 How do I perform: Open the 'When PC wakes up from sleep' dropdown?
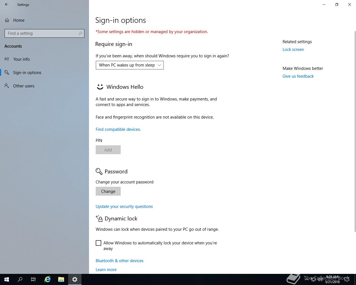coord(130,65)
